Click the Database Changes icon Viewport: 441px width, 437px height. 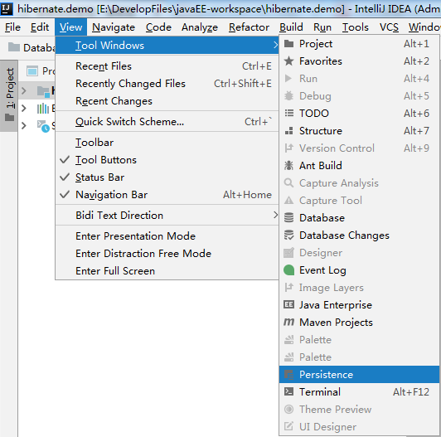pos(288,235)
